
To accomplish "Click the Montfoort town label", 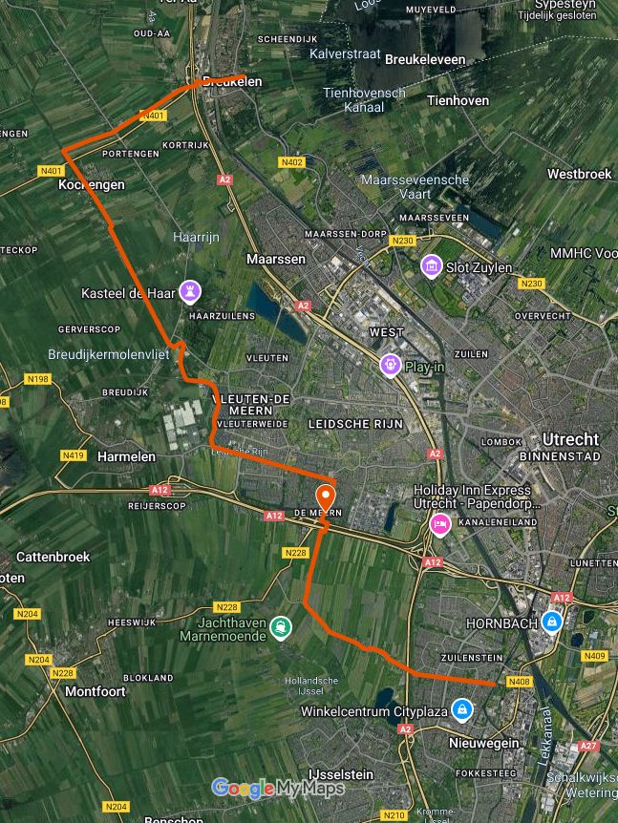I will (95, 691).
